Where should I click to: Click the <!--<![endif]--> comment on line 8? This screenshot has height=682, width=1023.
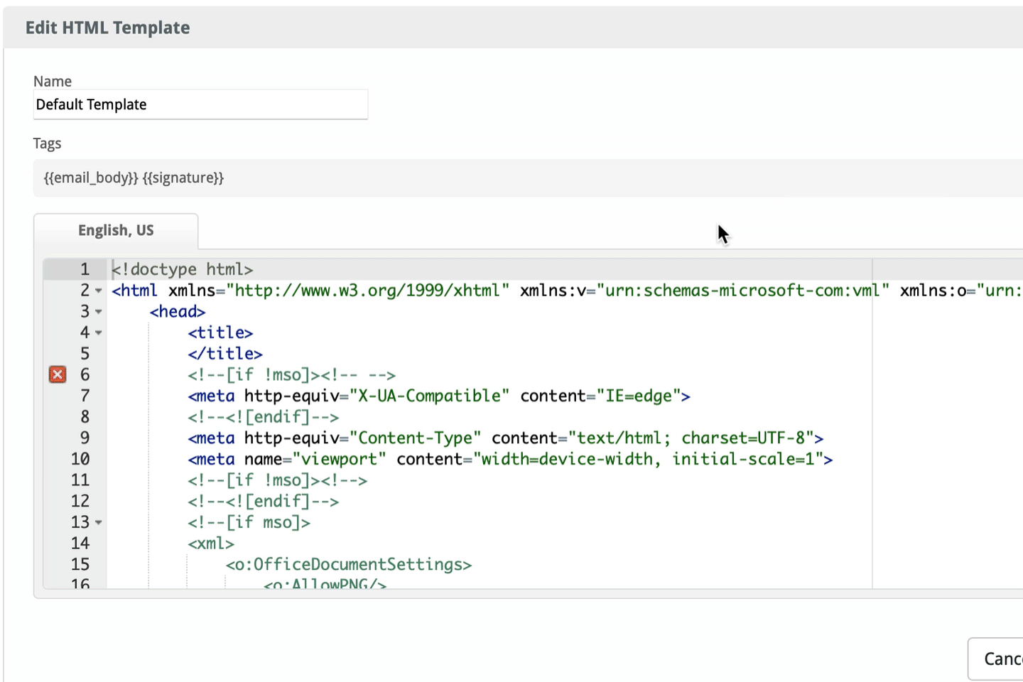click(264, 417)
